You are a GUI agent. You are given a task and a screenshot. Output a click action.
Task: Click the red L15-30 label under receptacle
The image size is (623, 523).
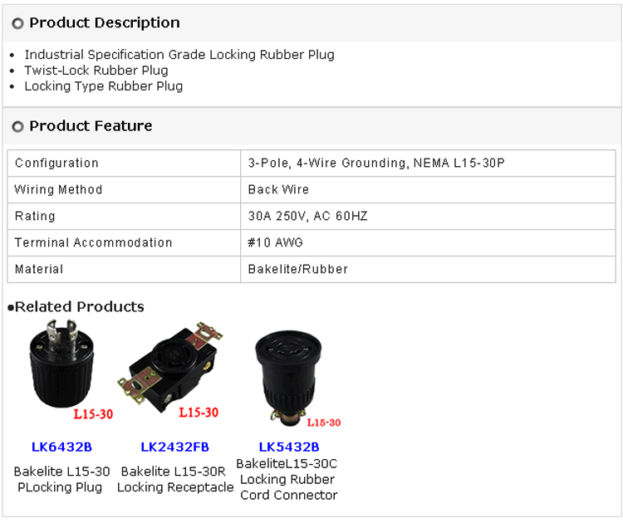(198, 413)
